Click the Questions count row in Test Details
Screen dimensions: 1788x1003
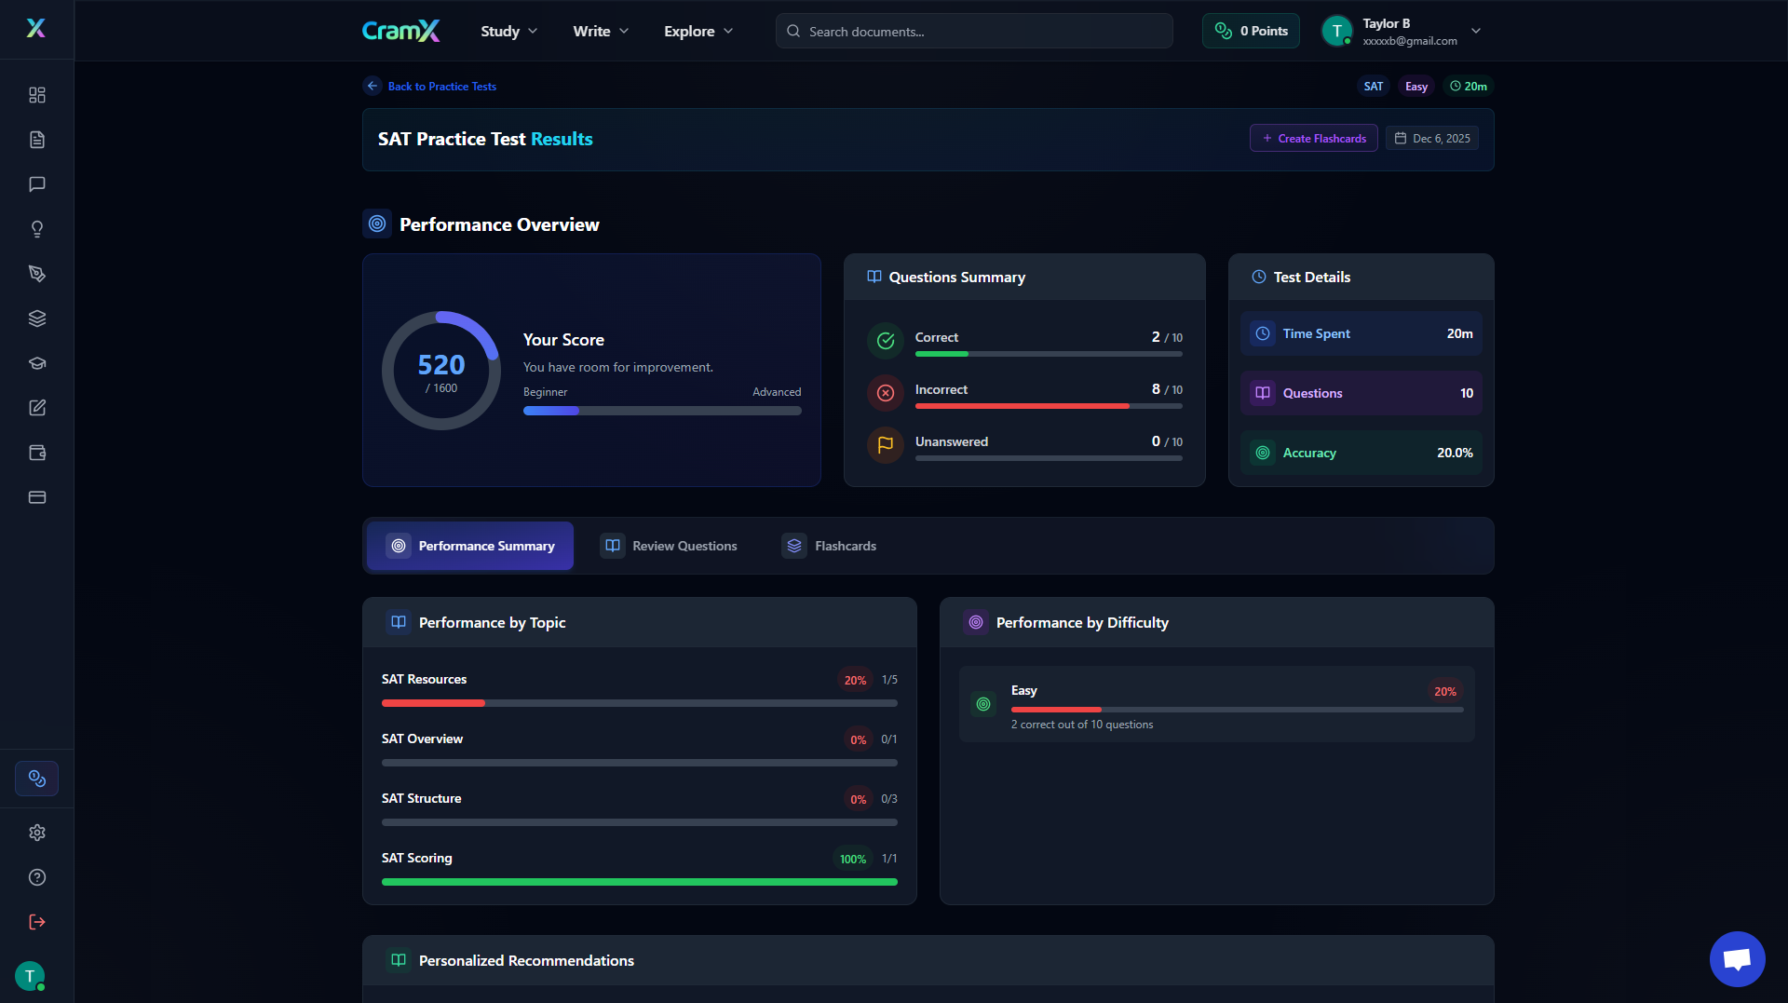point(1361,393)
